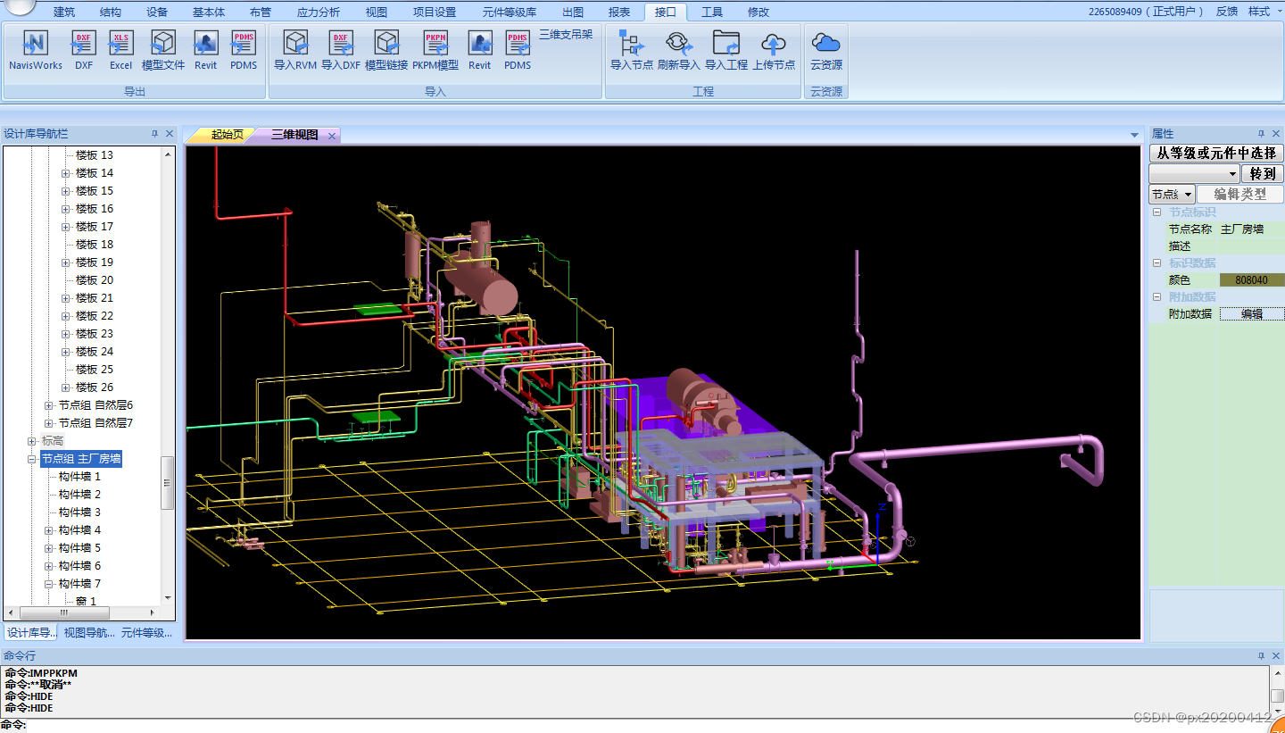The image size is (1285, 733).
Task: Click the 模型链接 model link icon
Action: click(387, 49)
